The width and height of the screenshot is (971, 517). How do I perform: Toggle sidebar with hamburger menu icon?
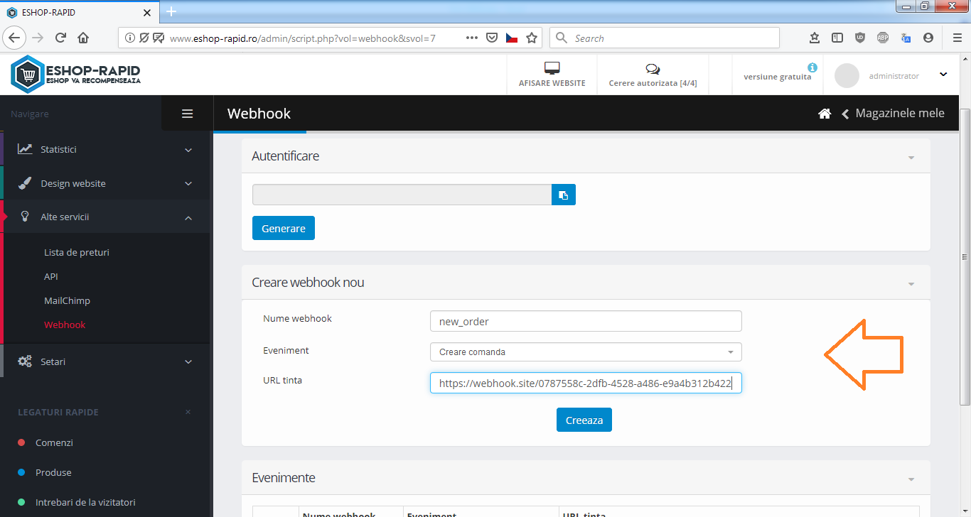(188, 114)
